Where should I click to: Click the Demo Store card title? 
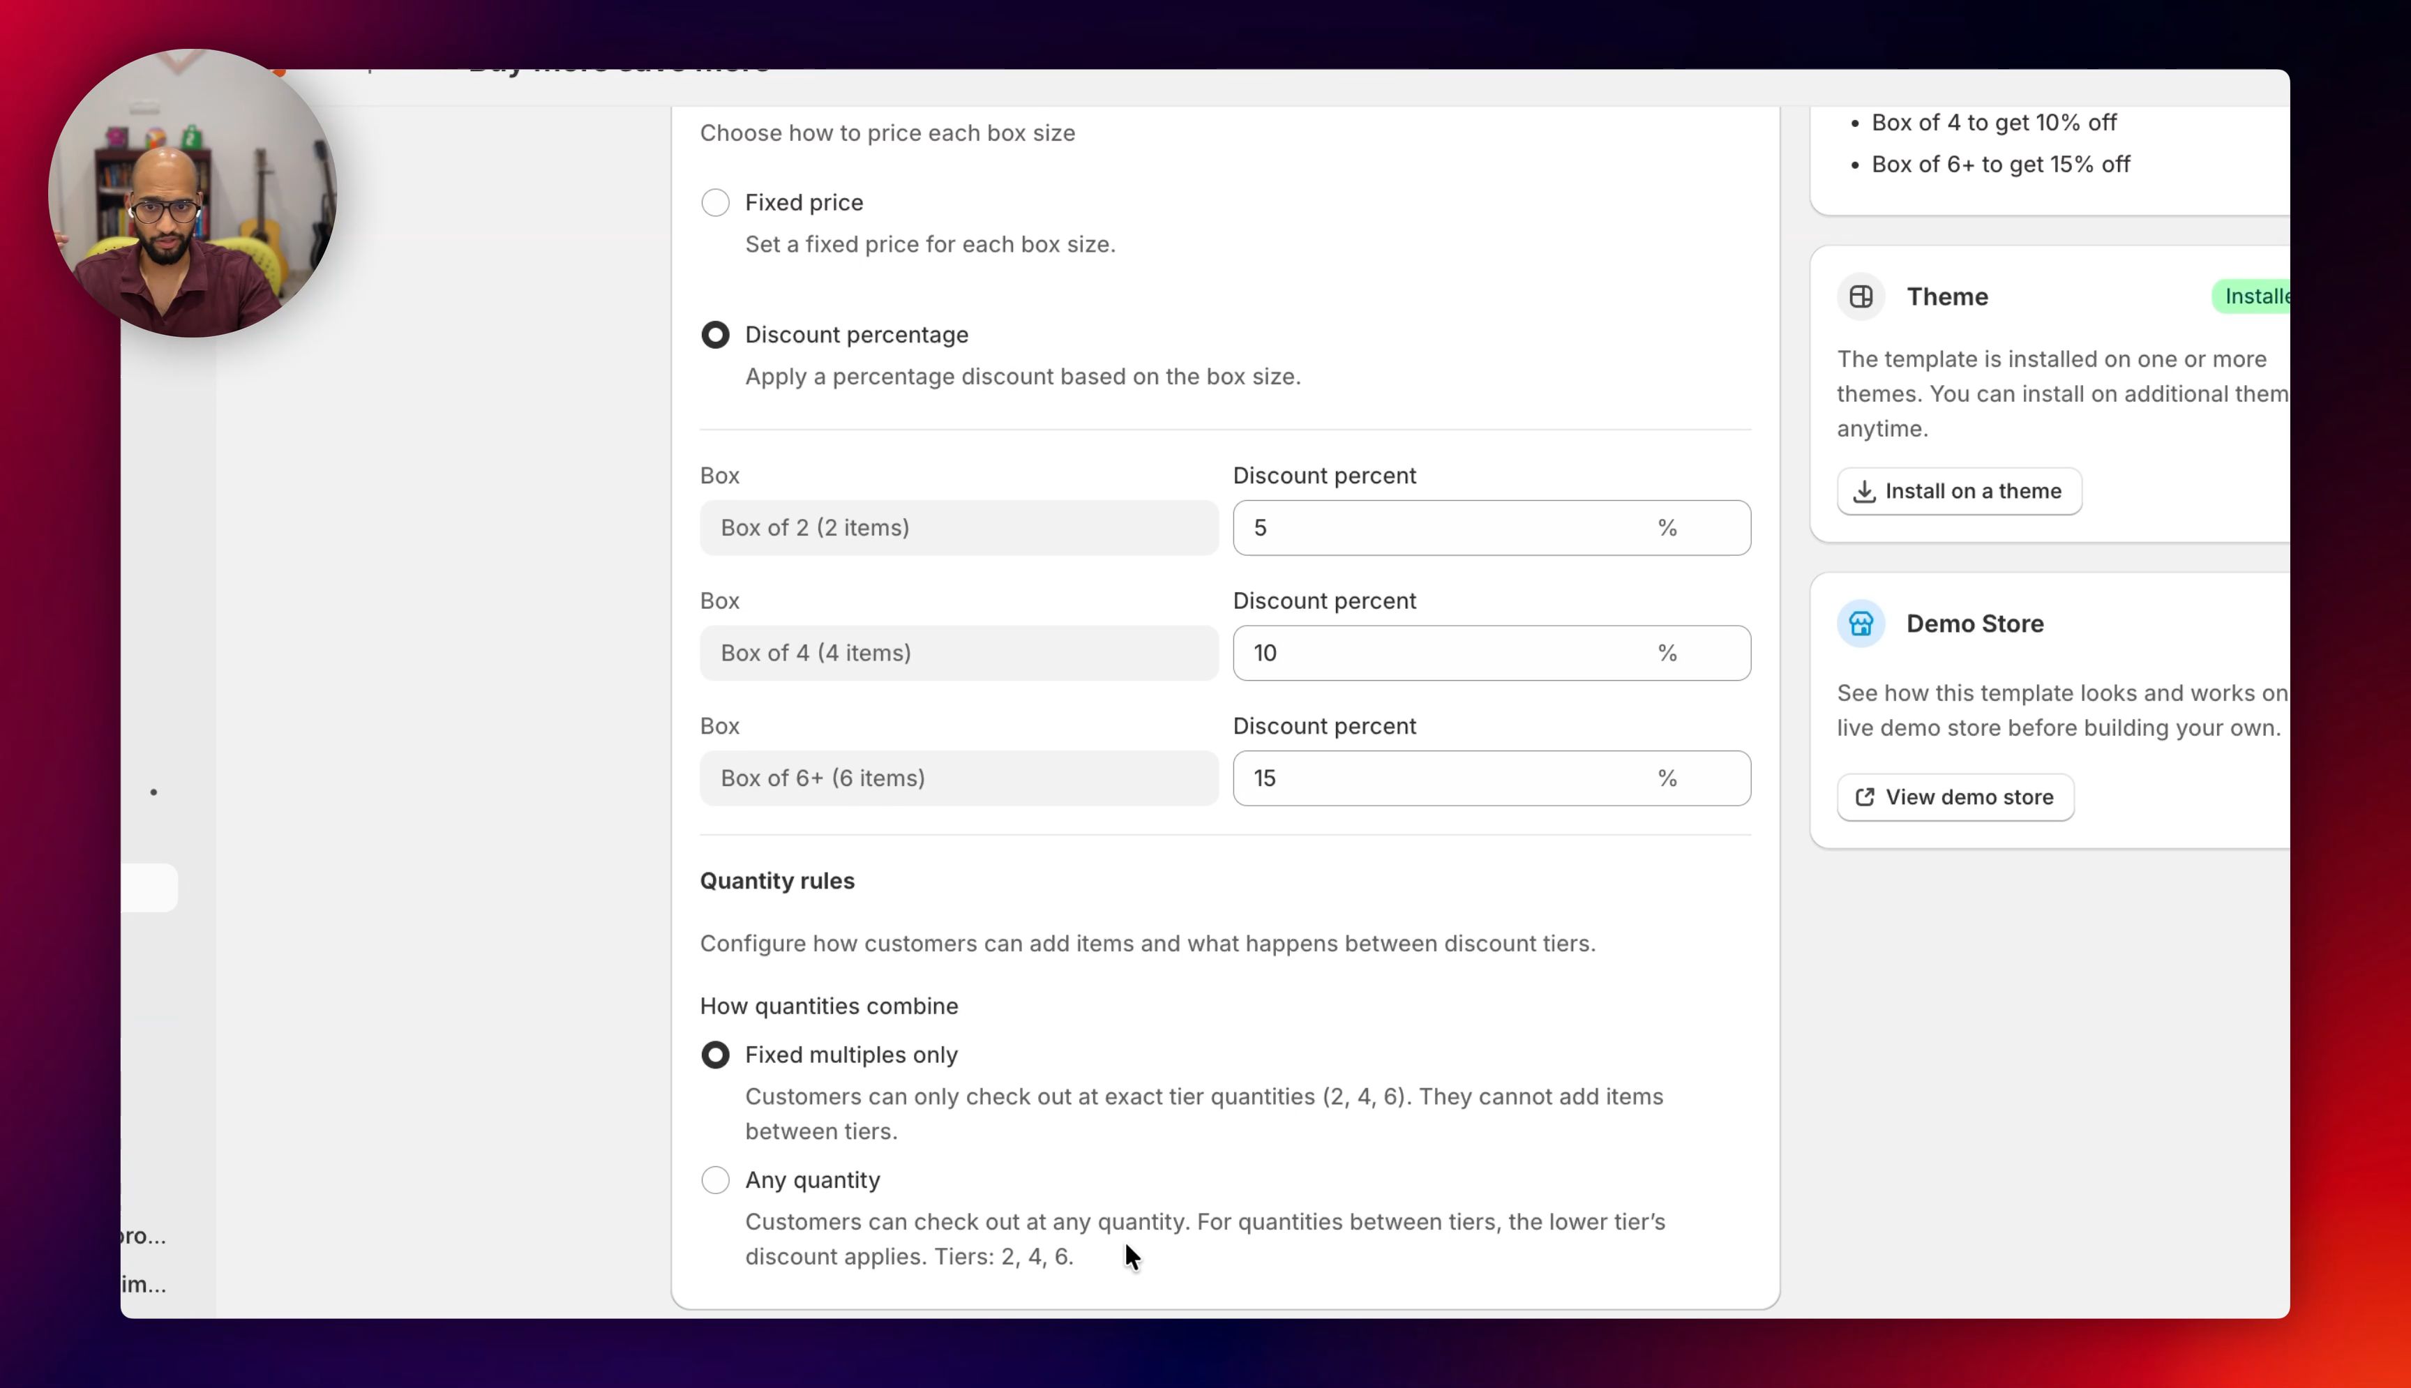(1974, 624)
